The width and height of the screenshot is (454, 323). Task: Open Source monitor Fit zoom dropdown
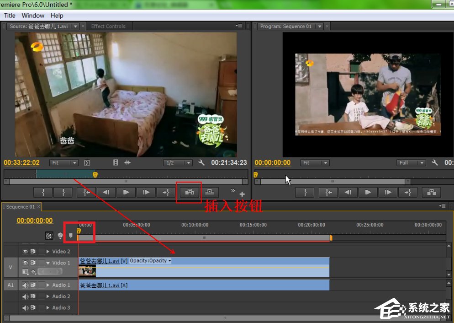64,163
